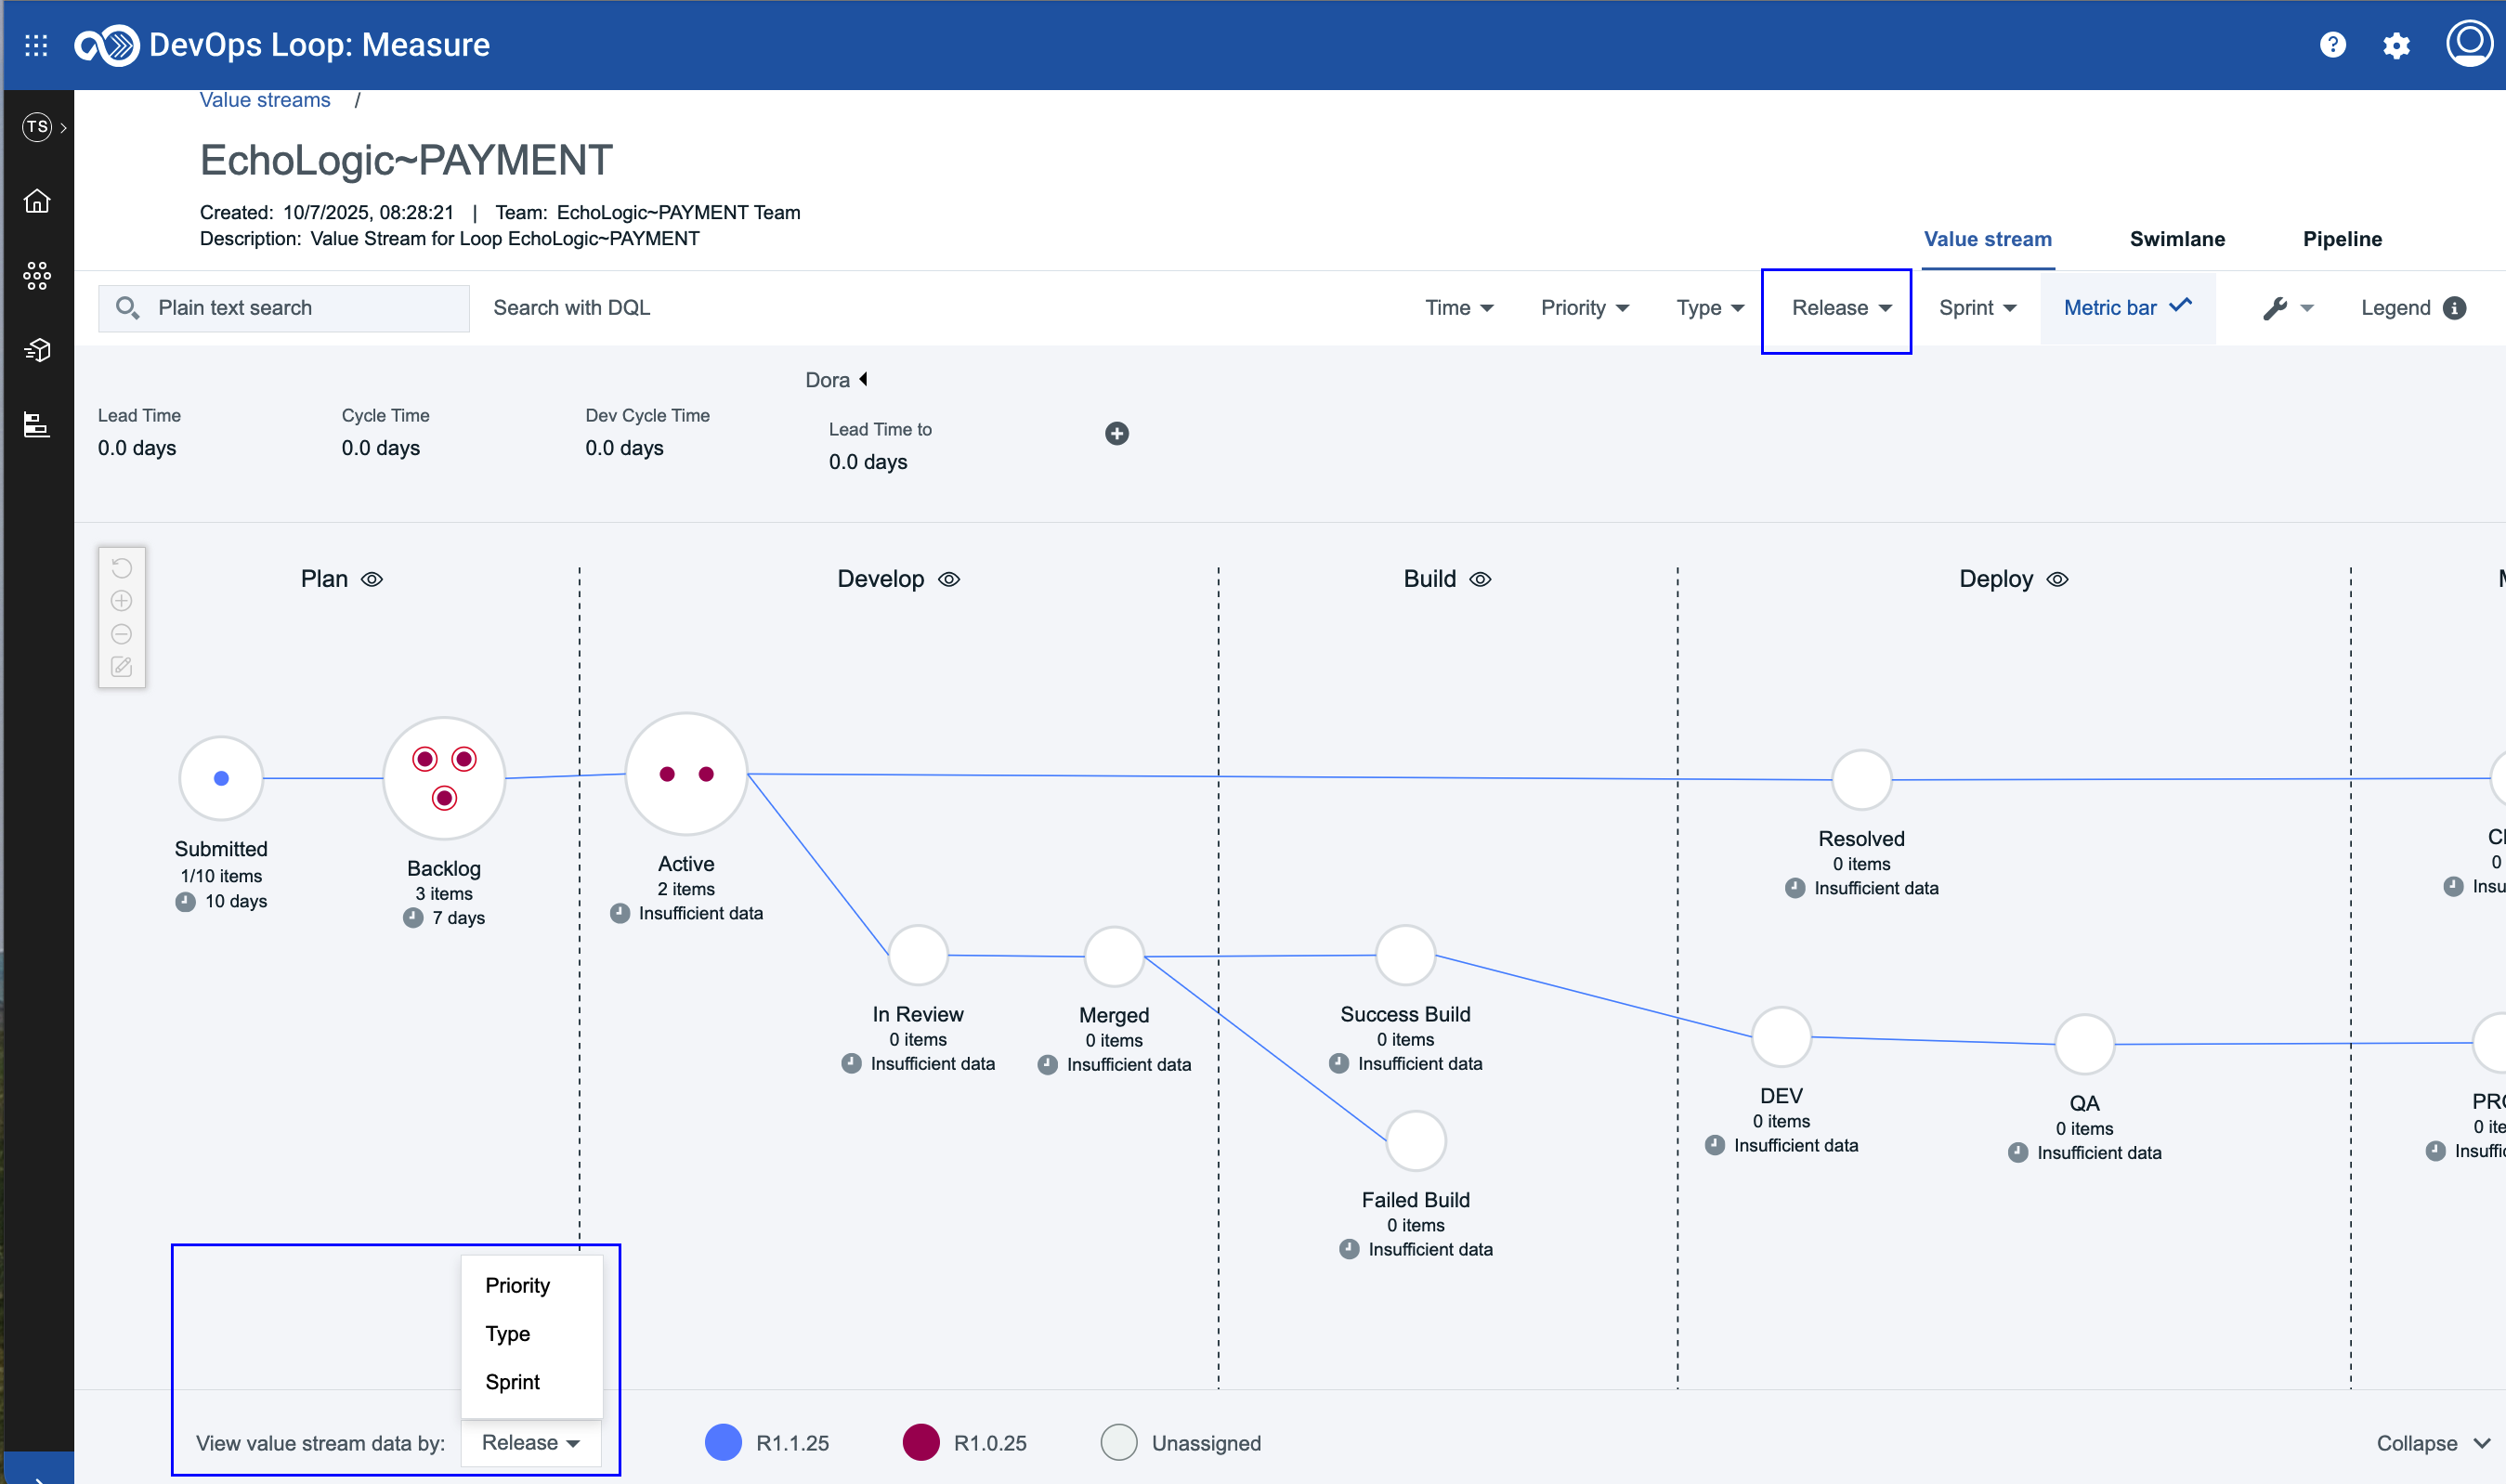Click the canvas zoom out icon

(x=122, y=634)
